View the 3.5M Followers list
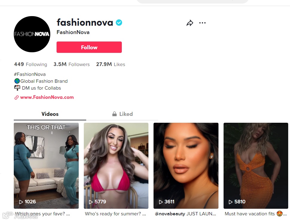The height and width of the screenshot is (221, 290). pos(72,64)
